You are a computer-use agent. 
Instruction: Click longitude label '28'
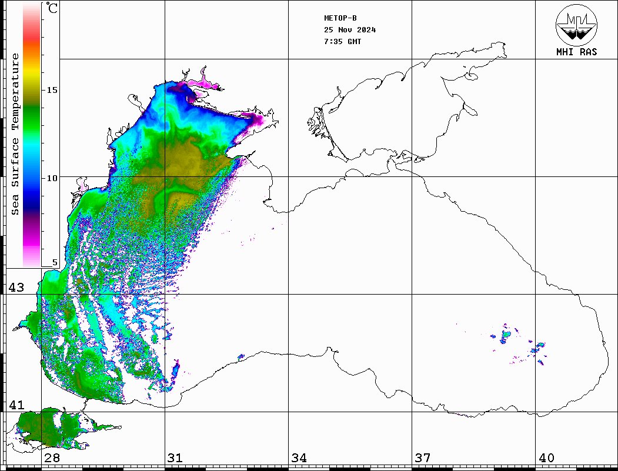tap(52, 458)
